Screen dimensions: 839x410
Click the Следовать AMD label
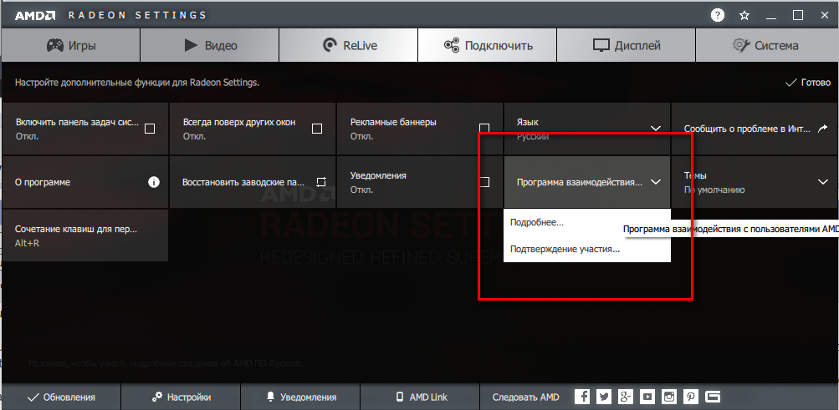525,397
